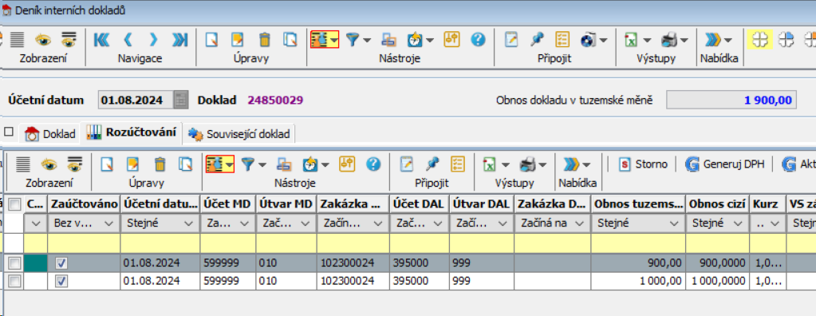This screenshot has width=816, height=316.
Task: Click help question mark in Rozúčtování Nástroje group
Action: click(x=373, y=164)
